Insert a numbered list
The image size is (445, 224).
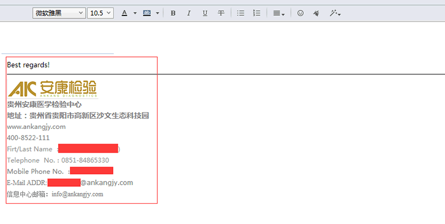coord(256,13)
